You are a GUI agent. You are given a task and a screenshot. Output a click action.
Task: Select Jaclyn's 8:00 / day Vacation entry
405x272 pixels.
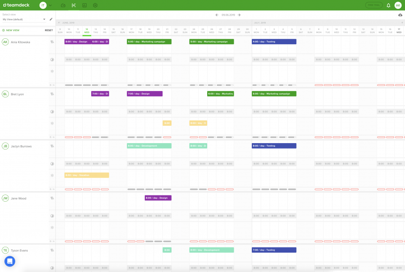point(87,175)
